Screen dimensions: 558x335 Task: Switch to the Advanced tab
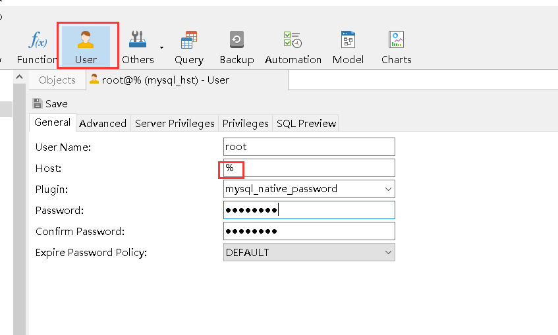103,123
